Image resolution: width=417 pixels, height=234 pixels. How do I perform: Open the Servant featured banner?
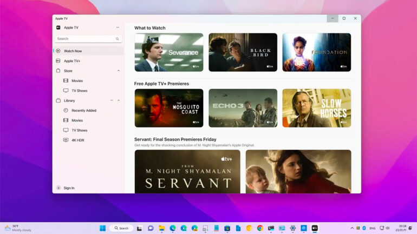[187, 171]
